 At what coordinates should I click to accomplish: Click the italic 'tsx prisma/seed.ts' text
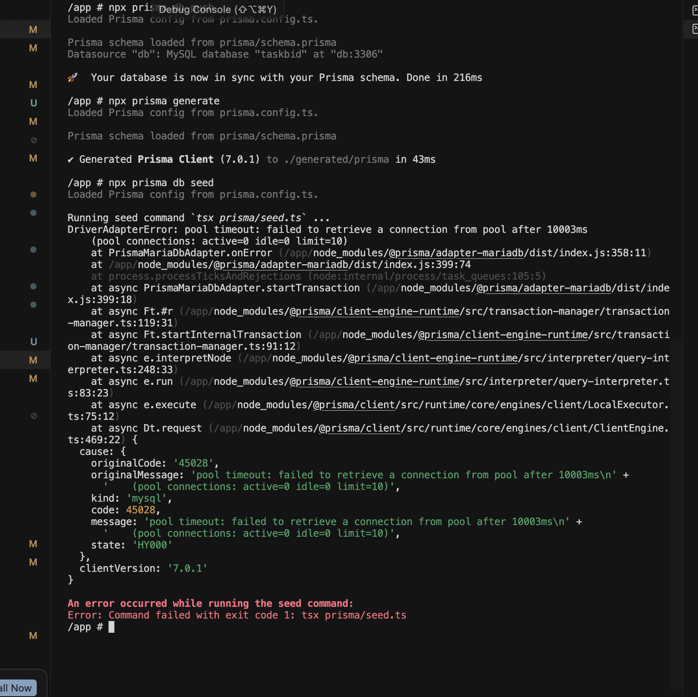pyautogui.click(x=248, y=218)
